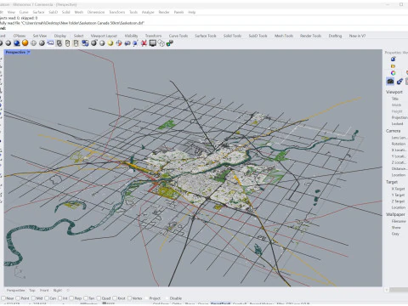Toggle the Perp osnap checkbox

point(71,298)
